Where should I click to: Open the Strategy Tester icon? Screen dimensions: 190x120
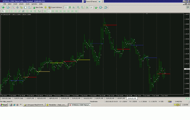click(x=29, y=7)
